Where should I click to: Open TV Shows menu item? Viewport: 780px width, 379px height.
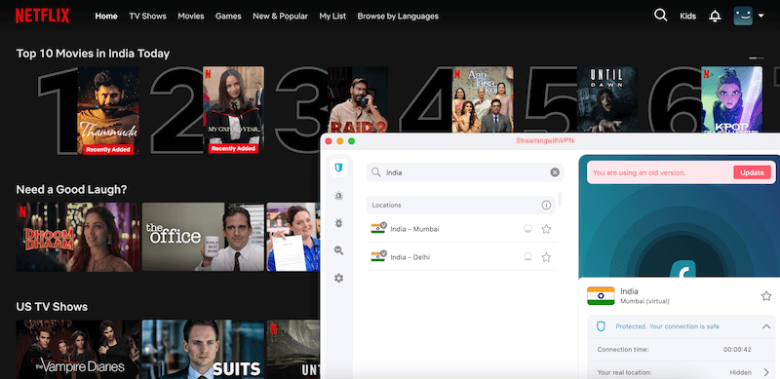148,16
